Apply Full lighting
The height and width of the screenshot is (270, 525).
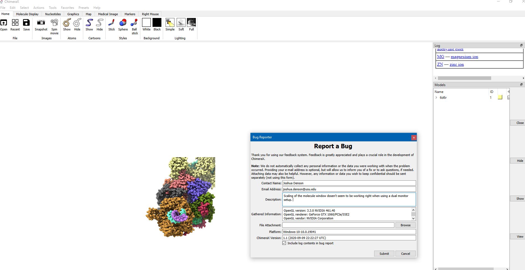tap(191, 23)
